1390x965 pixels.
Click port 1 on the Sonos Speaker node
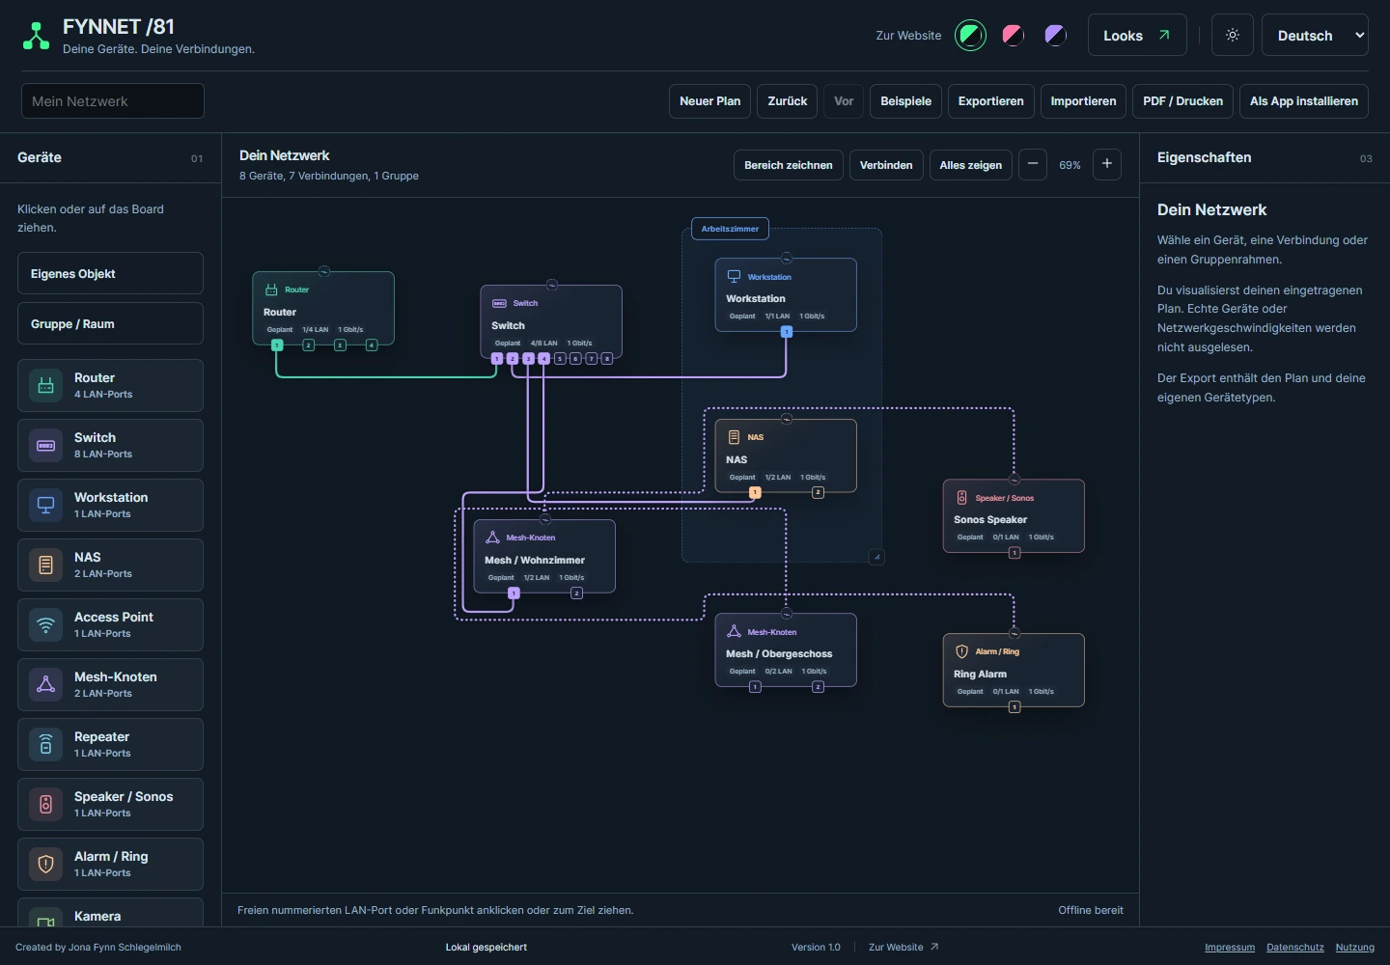1015,553
